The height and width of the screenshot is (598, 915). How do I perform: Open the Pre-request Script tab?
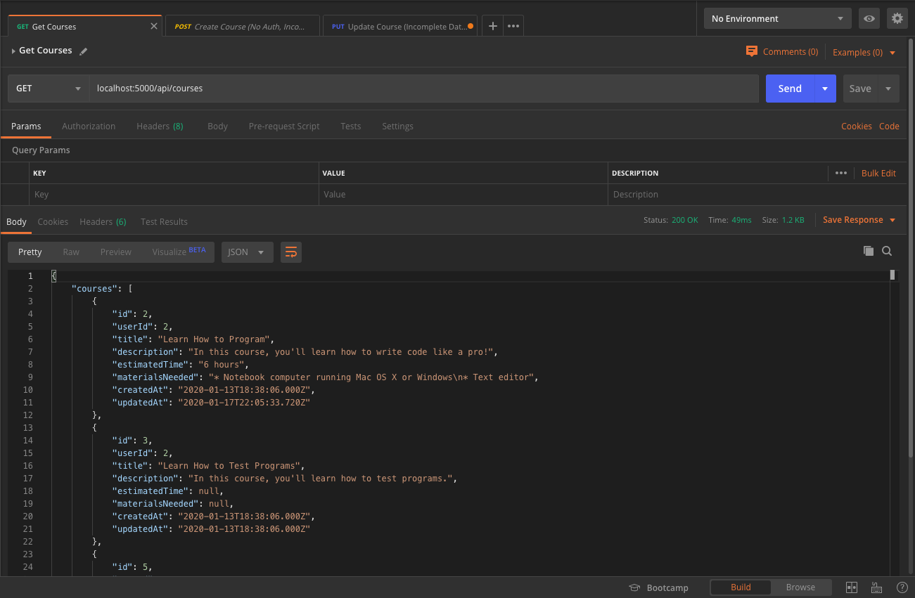pyautogui.click(x=284, y=126)
